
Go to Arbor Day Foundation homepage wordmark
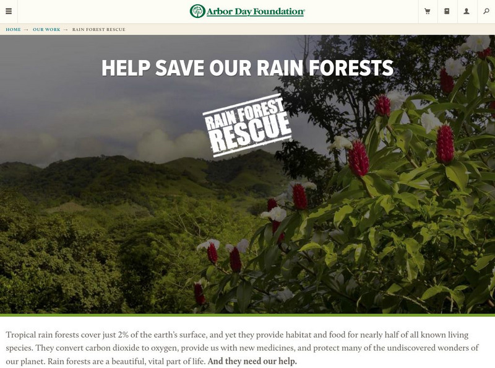(256, 12)
